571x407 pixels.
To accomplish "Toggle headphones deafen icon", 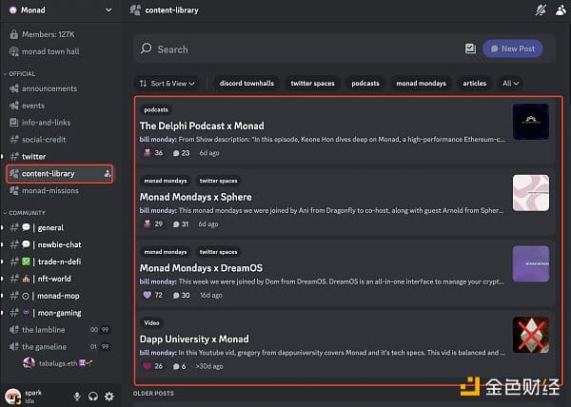I will pyautogui.click(x=93, y=397).
